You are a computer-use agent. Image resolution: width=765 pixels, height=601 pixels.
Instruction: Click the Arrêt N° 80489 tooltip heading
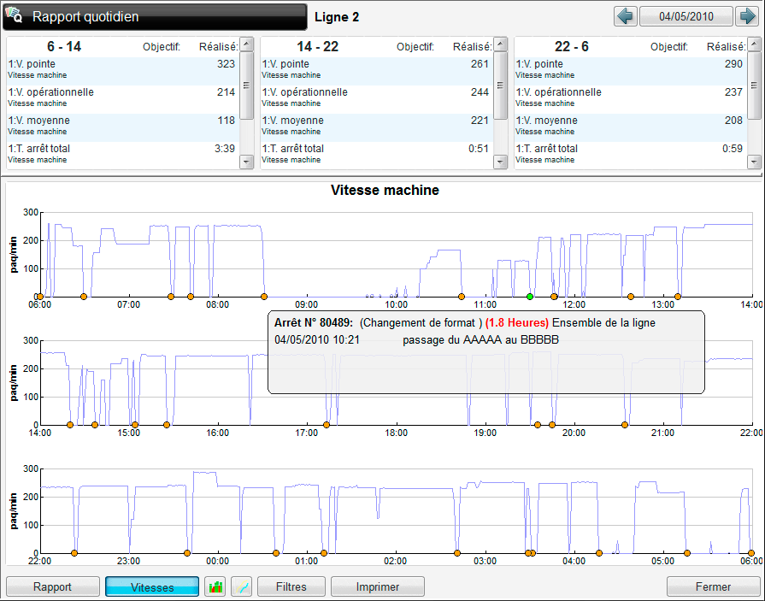point(313,323)
